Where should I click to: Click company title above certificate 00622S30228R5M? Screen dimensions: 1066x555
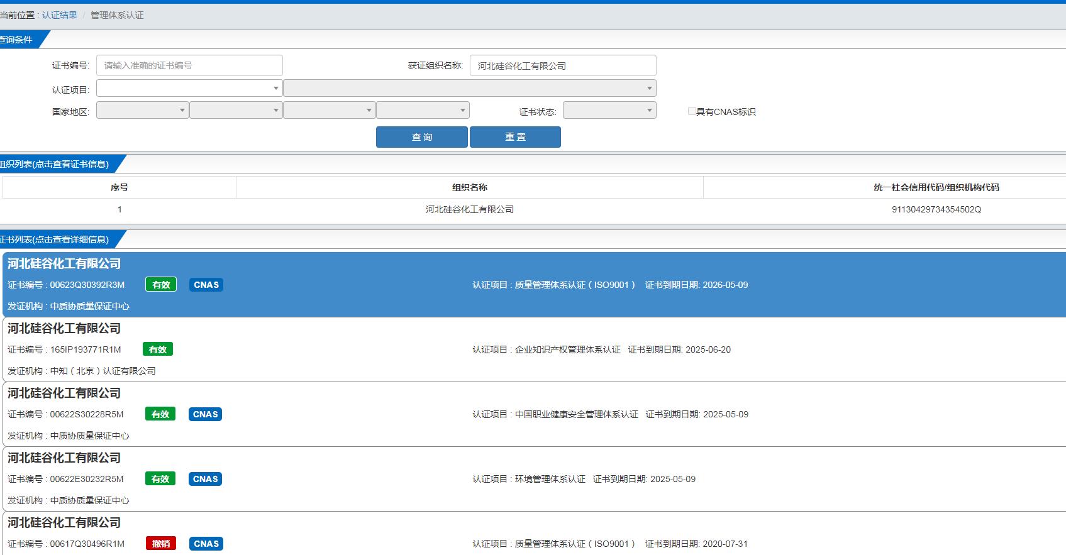click(x=64, y=393)
